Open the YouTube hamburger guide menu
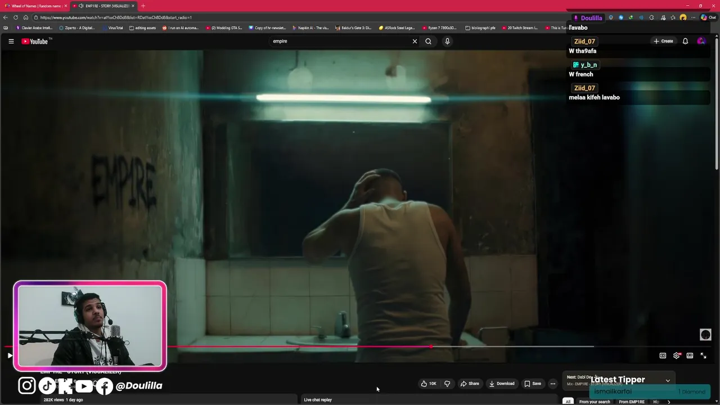This screenshot has width=720, height=405. (11, 41)
